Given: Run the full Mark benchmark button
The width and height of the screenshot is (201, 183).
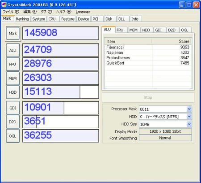Looking at the screenshot, I should pos(13,33).
